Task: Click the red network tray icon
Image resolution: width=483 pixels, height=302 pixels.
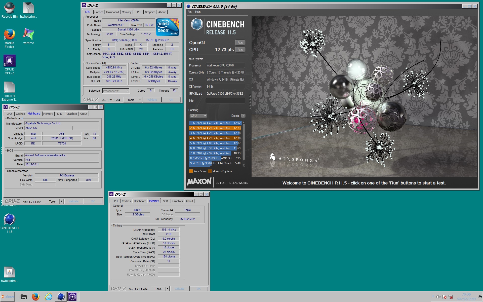Action: click(x=451, y=297)
